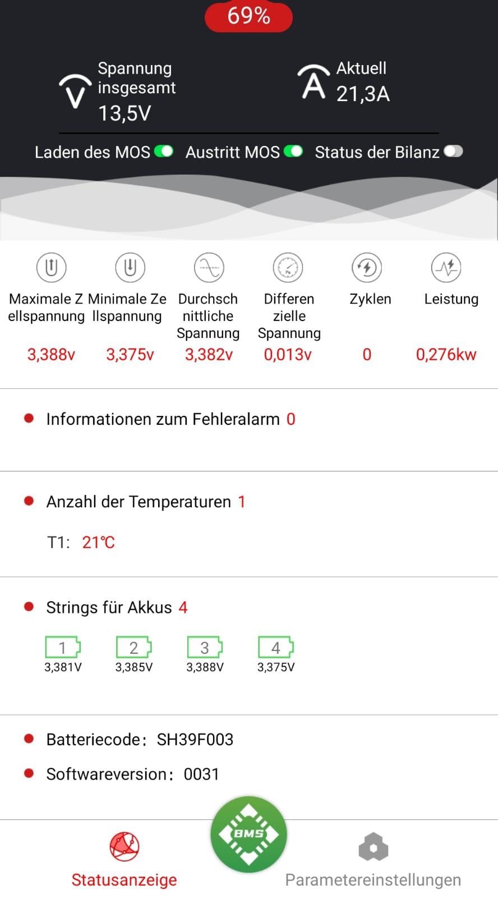The height and width of the screenshot is (898, 498).
Task: Select the average voltage sine-wave icon
Action: click(209, 268)
